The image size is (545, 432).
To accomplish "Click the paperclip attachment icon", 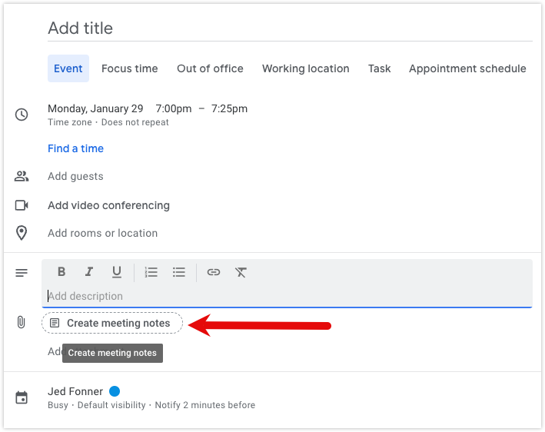I will 22,322.
